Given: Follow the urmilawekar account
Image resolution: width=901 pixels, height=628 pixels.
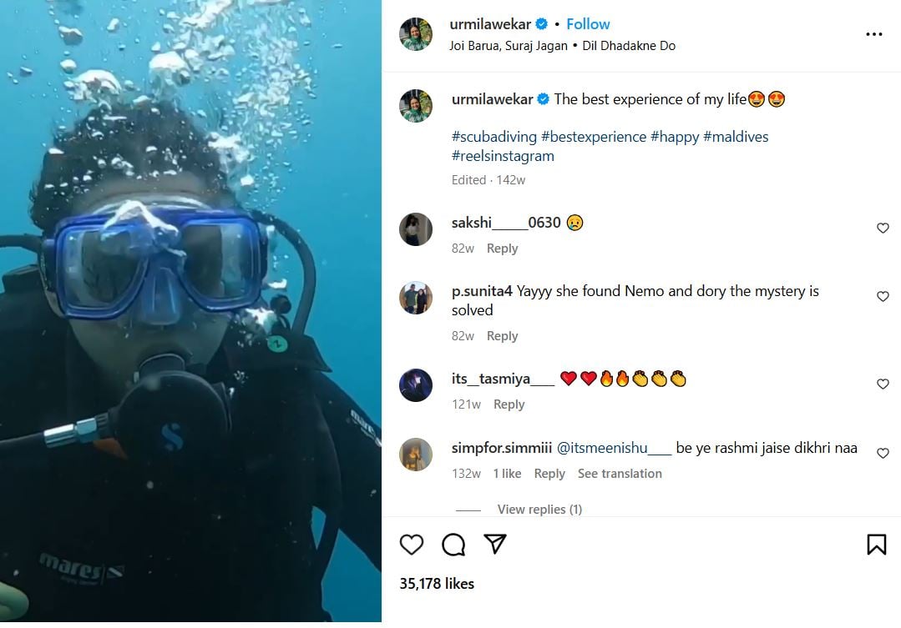Looking at the screenshot, I should [588, 24].
